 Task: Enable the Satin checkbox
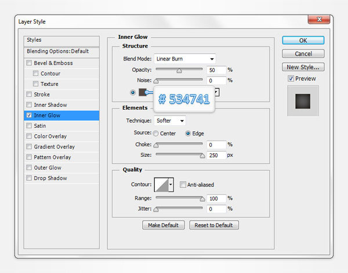coord(29,125)
